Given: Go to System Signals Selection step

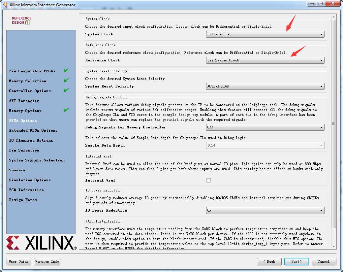Looking at the screenshot, I should [x=37, y=160].
